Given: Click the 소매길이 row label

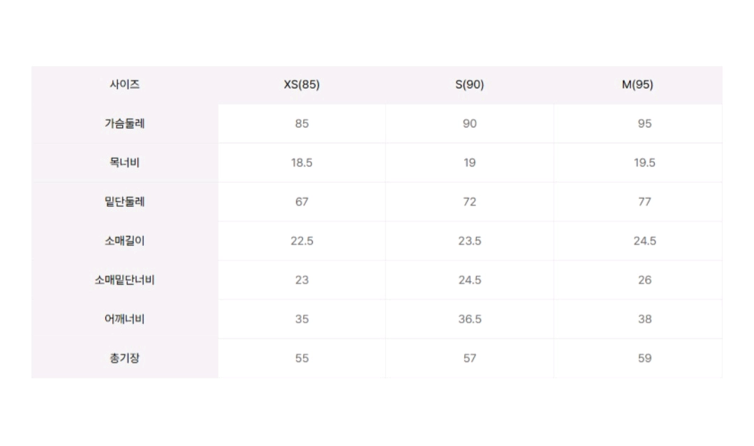Looking at the screenshot, I should pyautogui.click(x=124, y=241).
